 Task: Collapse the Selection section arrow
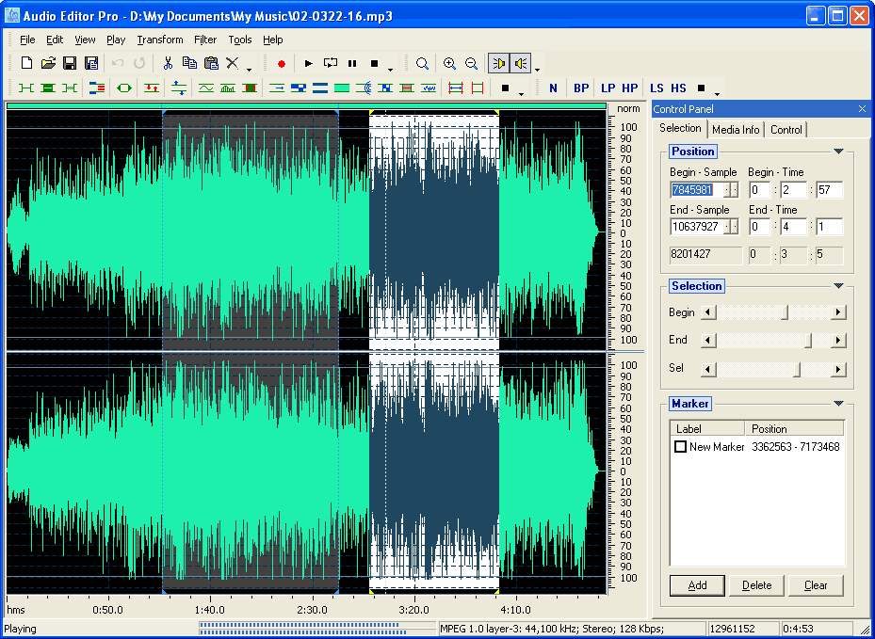[838, 286]
